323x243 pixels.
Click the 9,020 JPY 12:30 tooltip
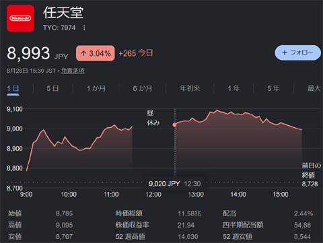click(x=175, y=184)
